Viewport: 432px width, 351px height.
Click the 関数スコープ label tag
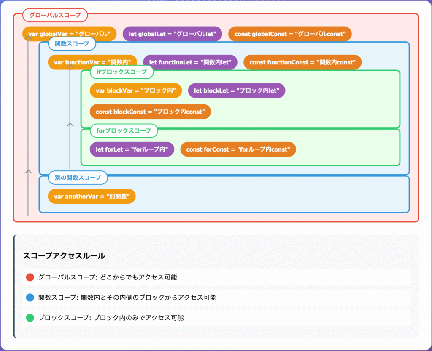click(72, 44)
